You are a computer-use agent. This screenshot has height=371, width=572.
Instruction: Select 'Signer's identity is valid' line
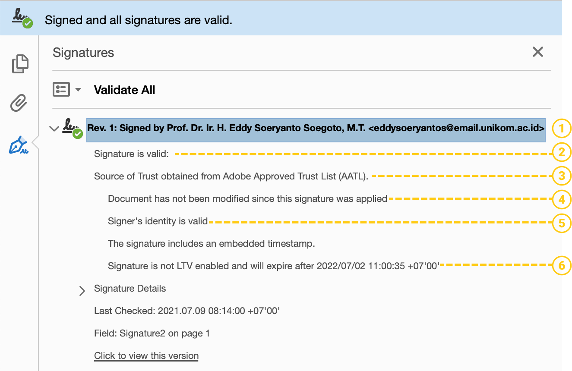pyautogui.click(x=158, y=221)
